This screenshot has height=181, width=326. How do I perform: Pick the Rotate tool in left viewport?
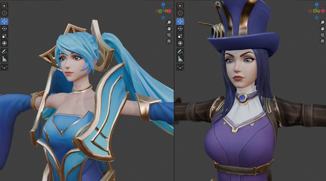[x=4, y=29]
